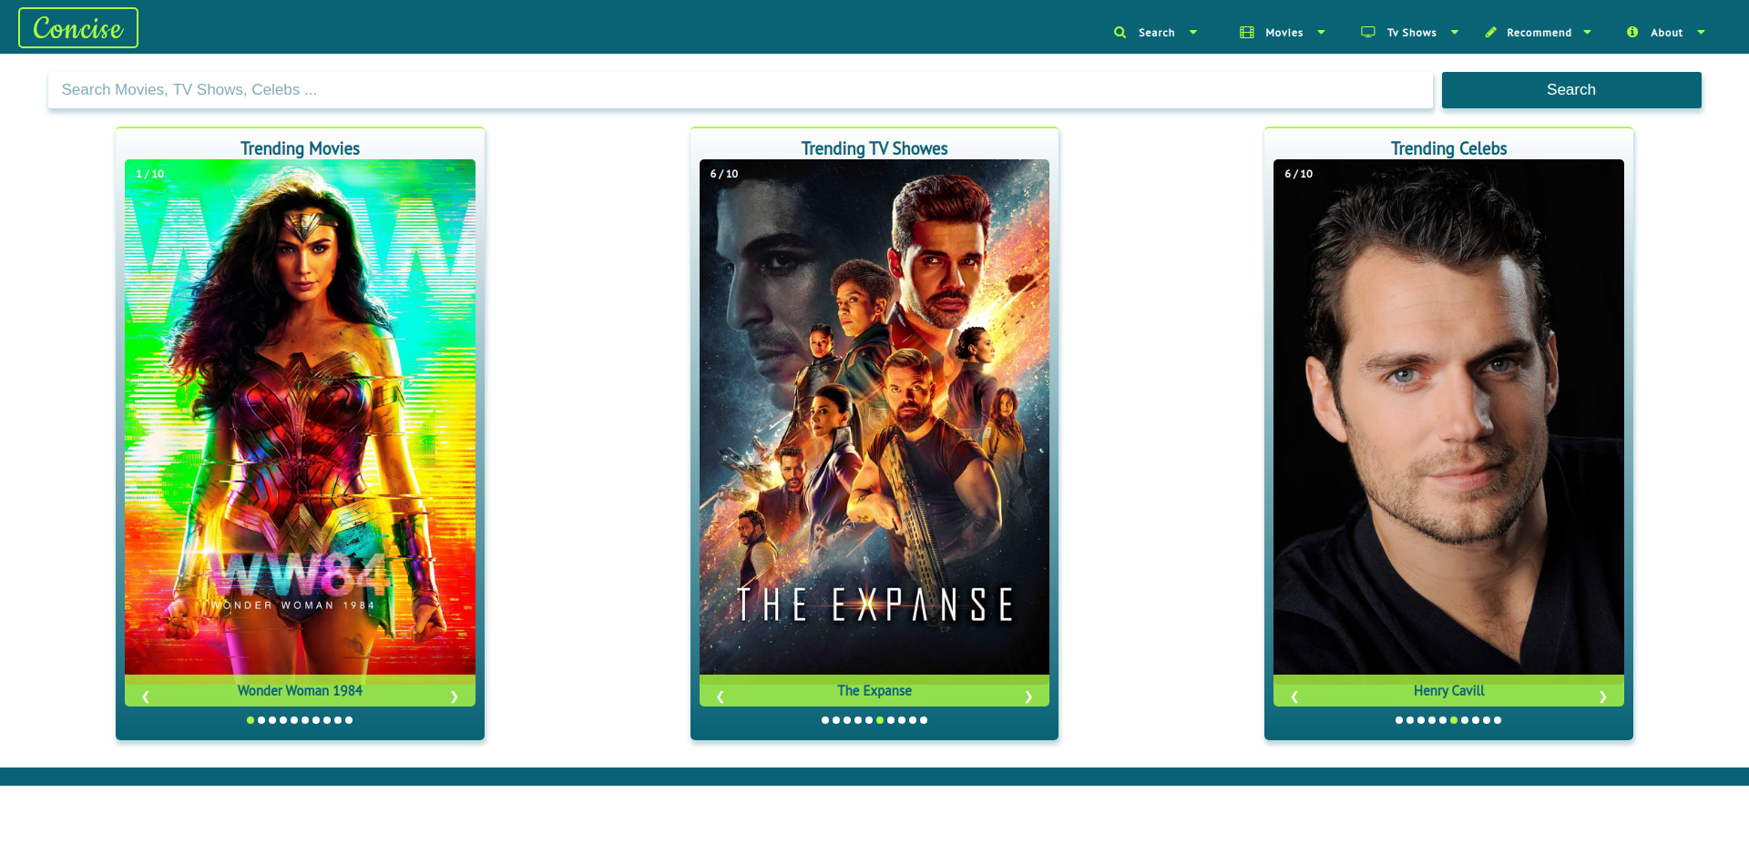Select fifth dot under Trending Movies

[x=294, y=720]
